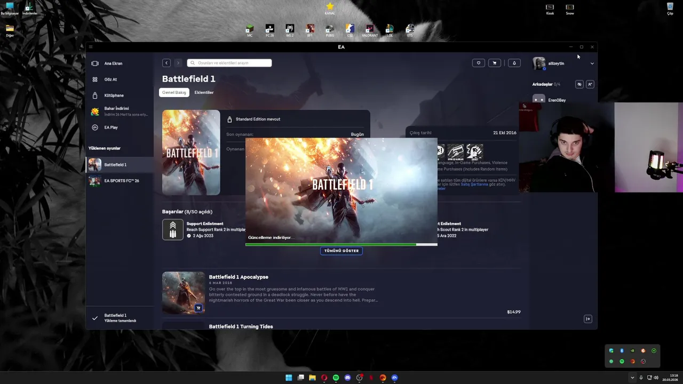Open Kiosk desktop icon

550,9
